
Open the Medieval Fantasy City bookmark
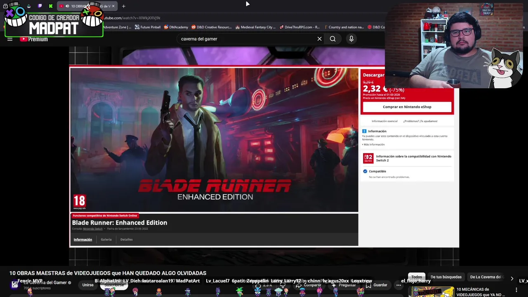[x=255, y=27]
